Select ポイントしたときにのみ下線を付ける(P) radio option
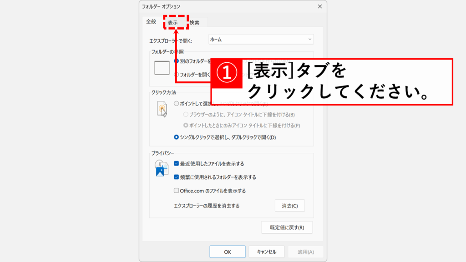This screenshot has height=262, width=466. pos(186,126)
